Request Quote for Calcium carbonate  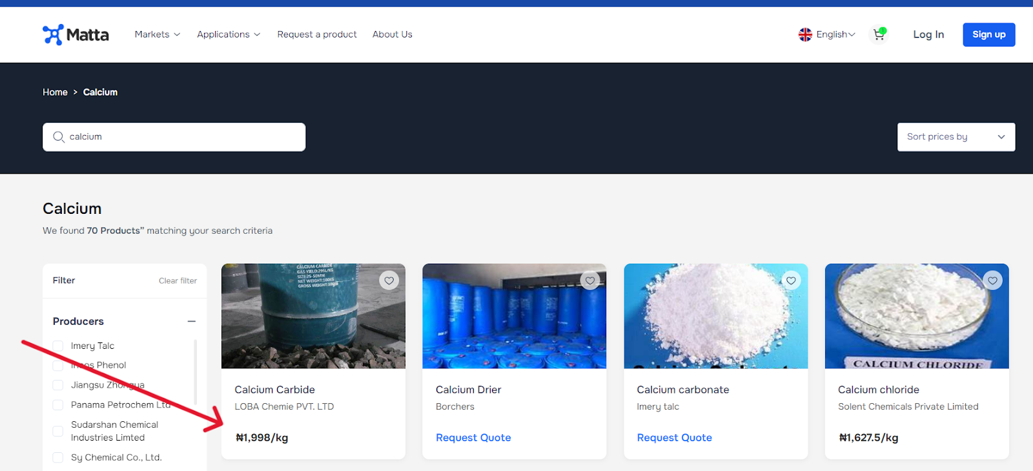[675, 437]
